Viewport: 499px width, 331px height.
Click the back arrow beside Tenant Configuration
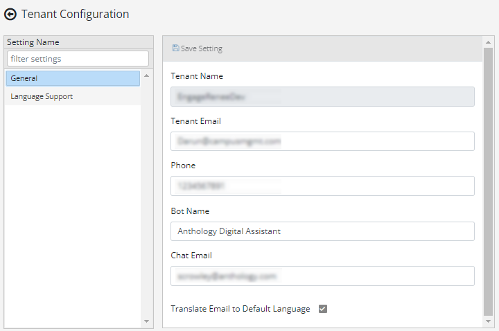(10, 15)
